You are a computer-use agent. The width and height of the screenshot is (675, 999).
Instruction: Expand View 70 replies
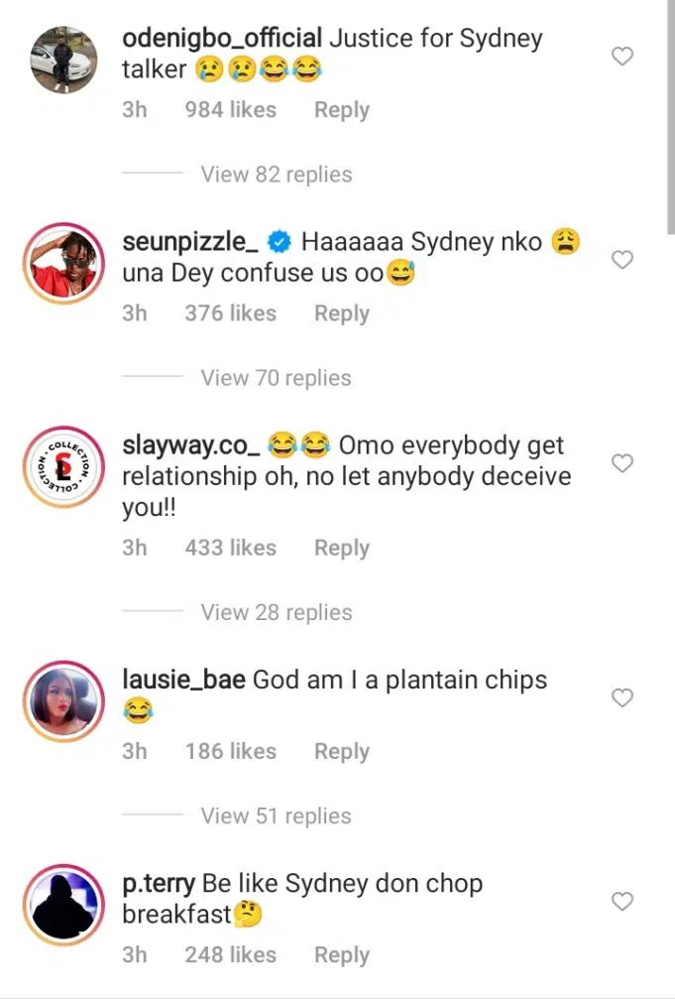tap(277, 378)
